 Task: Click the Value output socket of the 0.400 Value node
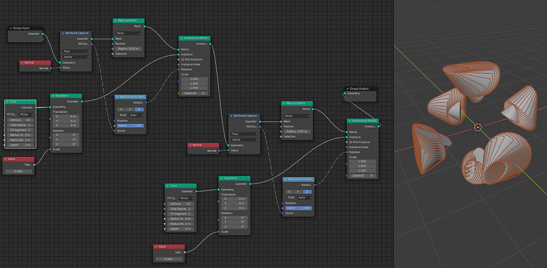point(34,165)
